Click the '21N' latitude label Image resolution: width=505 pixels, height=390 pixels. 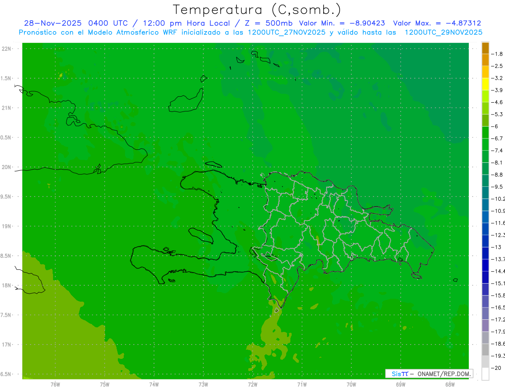pos(7,108)
